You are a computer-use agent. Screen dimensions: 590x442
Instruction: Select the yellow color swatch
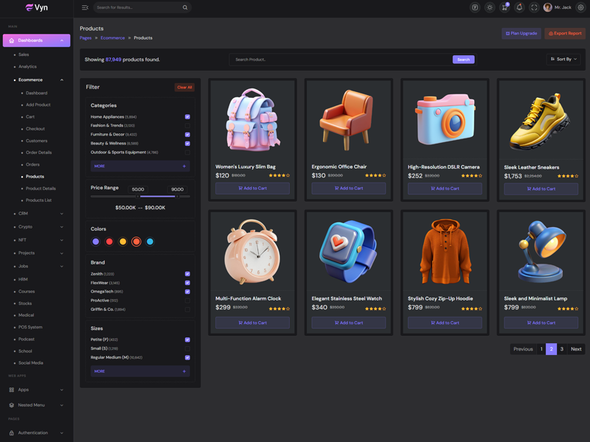pyautogui.click(x=123, y=242)
